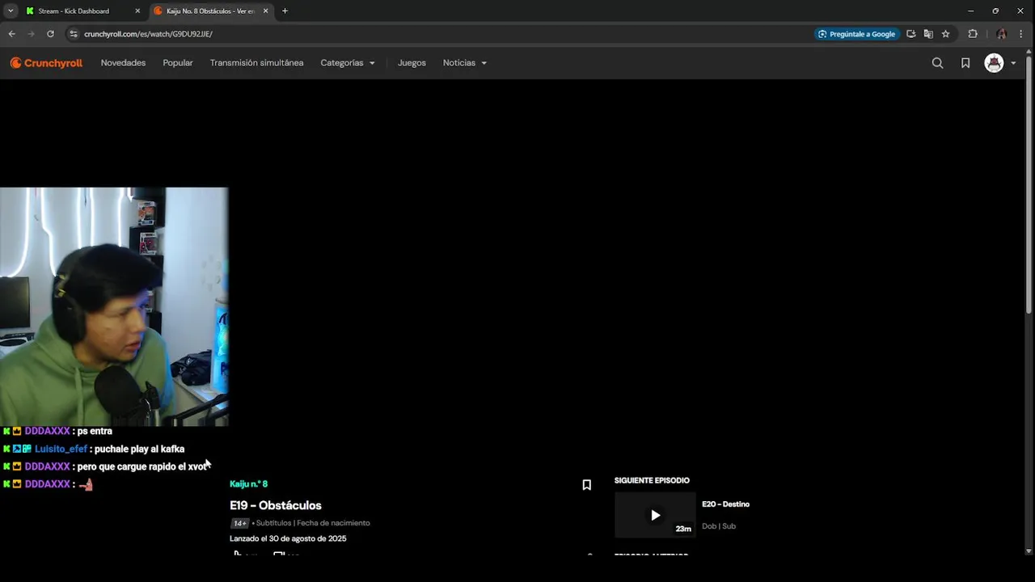This screenshot has width=1035, height=582.
Task: Click chat message 'pero que cargue rapido el xvot'
Action: tap(142, 466)
